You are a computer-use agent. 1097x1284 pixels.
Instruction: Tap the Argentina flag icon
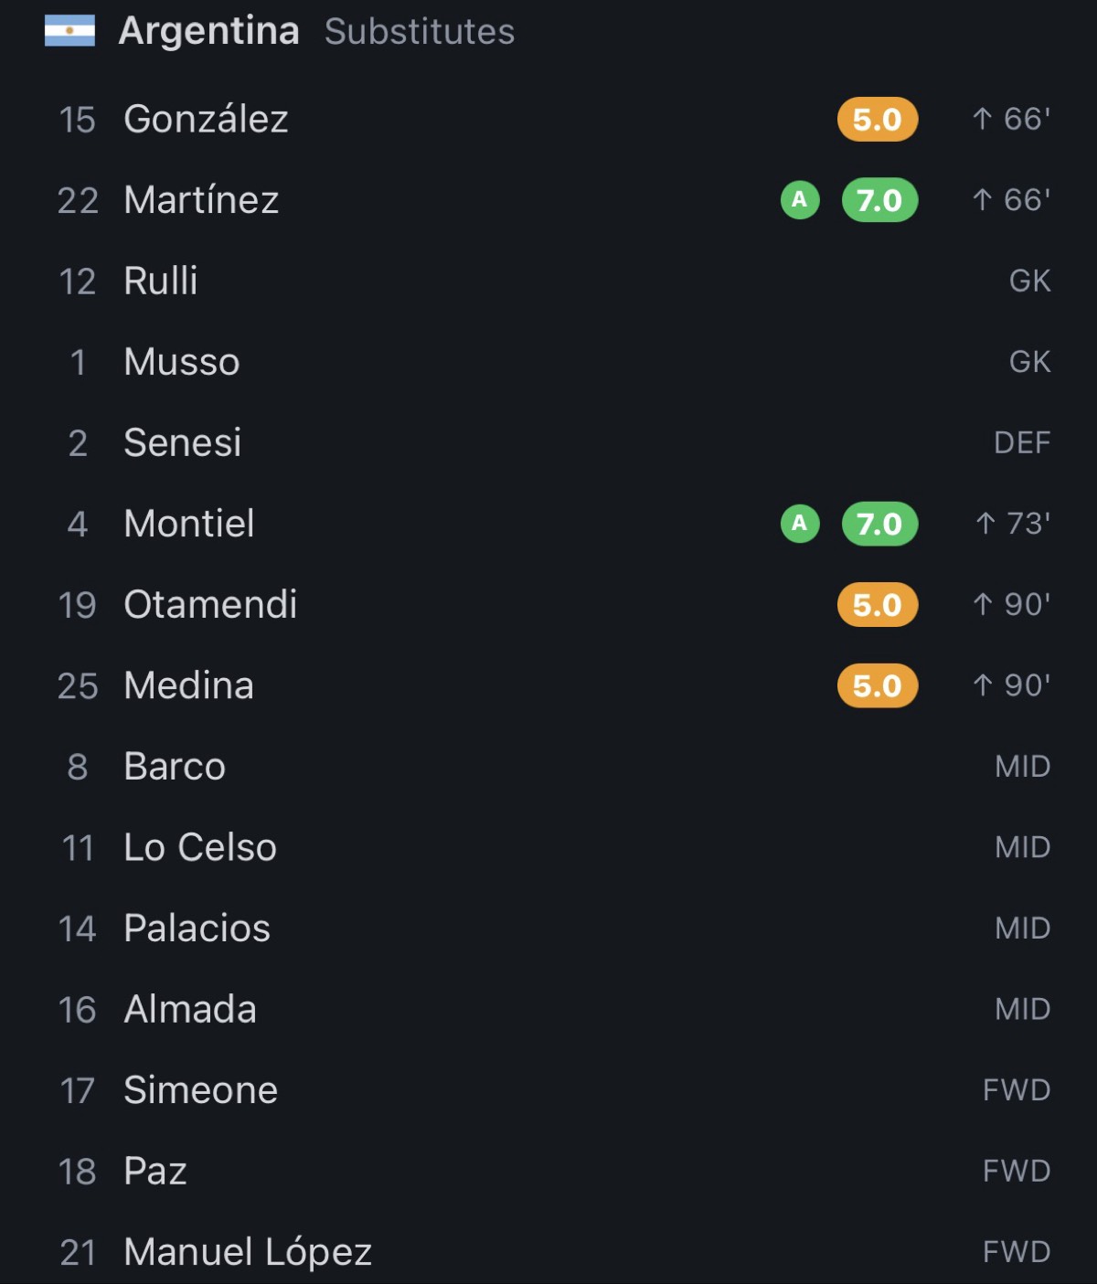coord(69,31)
